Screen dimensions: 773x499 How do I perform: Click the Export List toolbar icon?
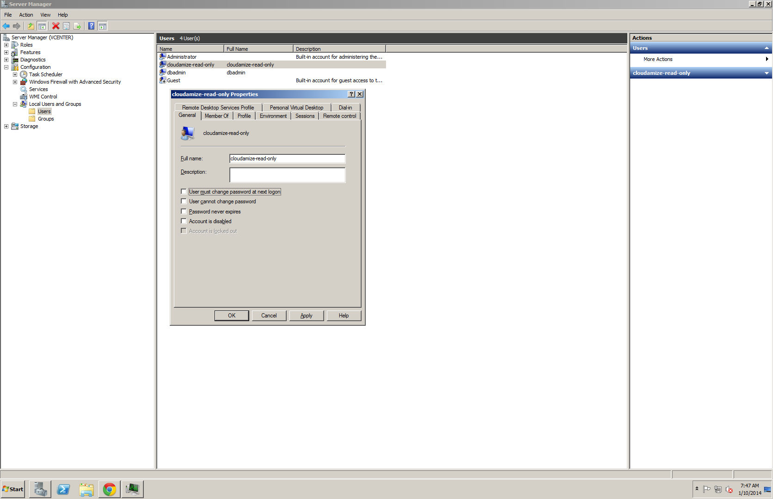click(x=77, y=26)
